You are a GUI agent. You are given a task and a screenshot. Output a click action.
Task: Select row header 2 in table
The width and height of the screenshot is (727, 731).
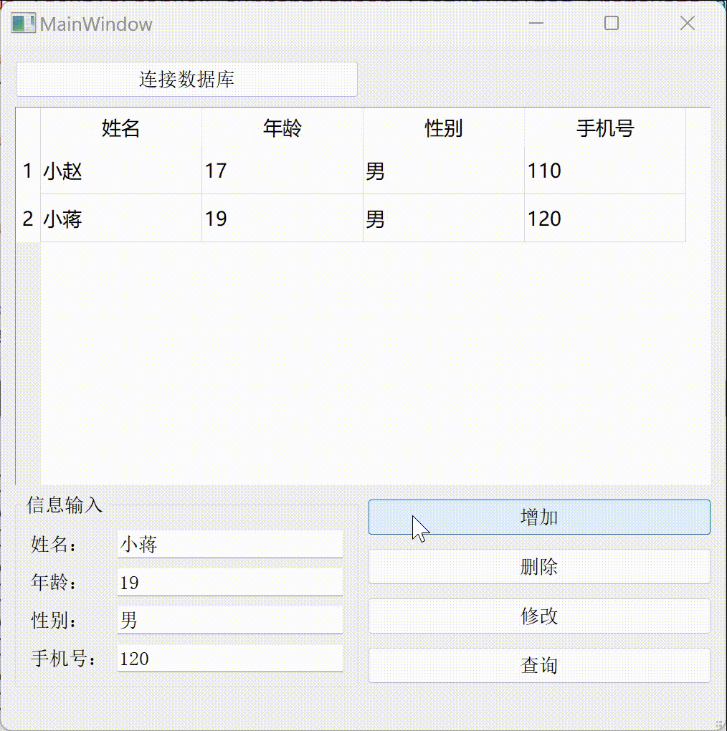pyautogui.click(x=28, y=218)
